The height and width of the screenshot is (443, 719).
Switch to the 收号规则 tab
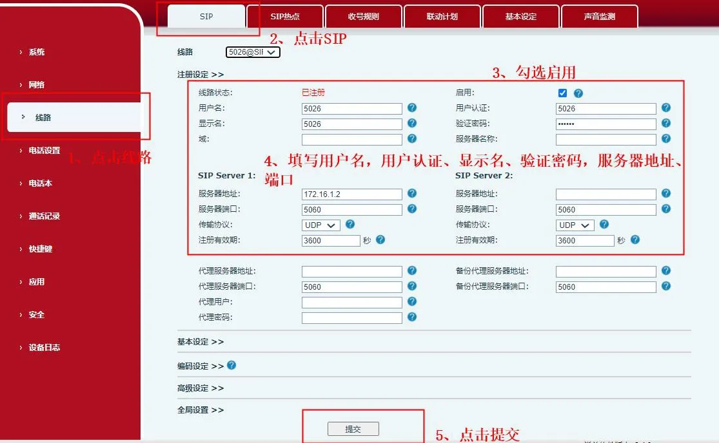[364, 15]
